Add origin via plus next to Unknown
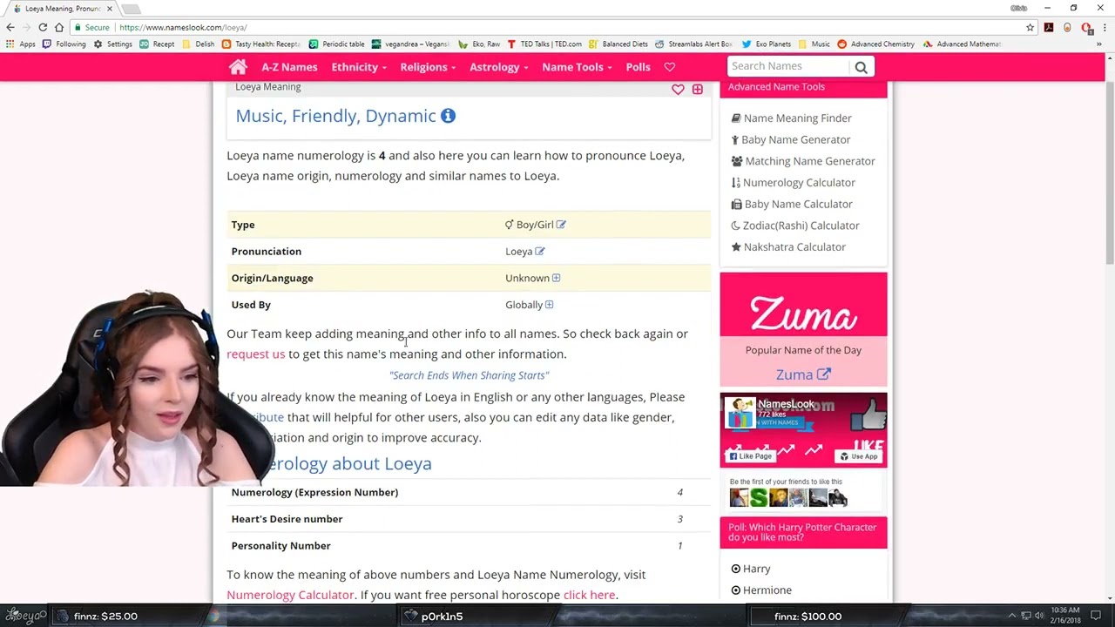Image resolution: width=1115 pixels, height=627 pixels. click(556, 278)
